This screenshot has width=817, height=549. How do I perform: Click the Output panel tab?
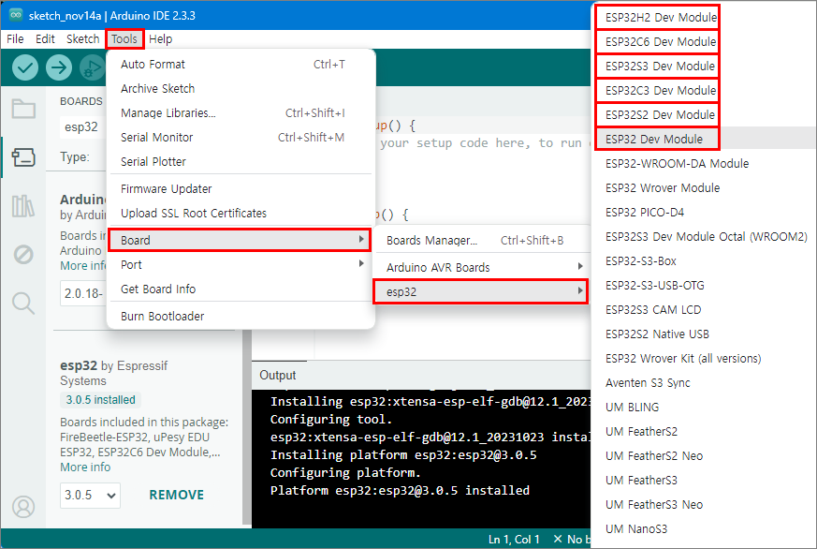278,376
